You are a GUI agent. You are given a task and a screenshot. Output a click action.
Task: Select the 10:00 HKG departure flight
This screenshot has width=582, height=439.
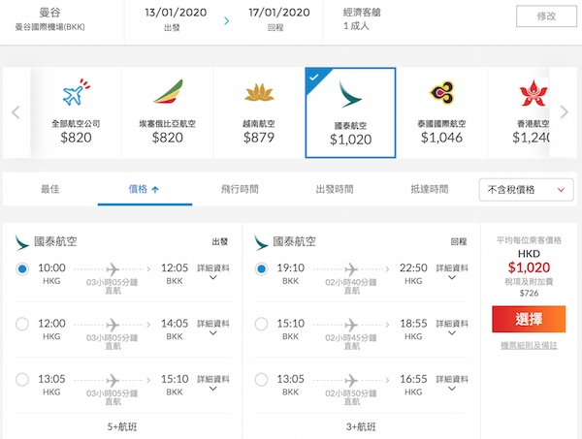[x=22, y=268]
